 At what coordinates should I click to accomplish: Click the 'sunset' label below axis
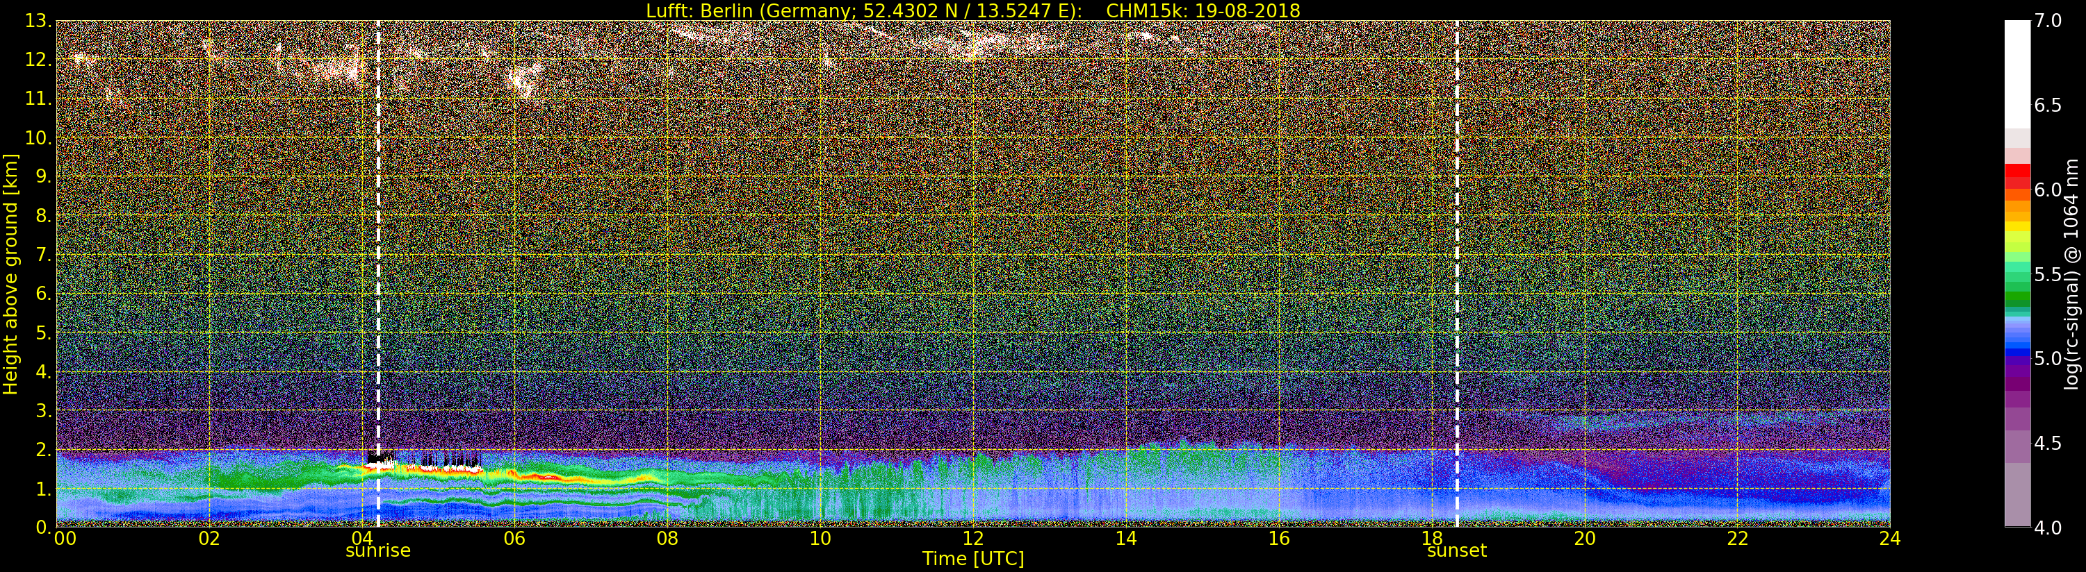tap(1457, 551)
